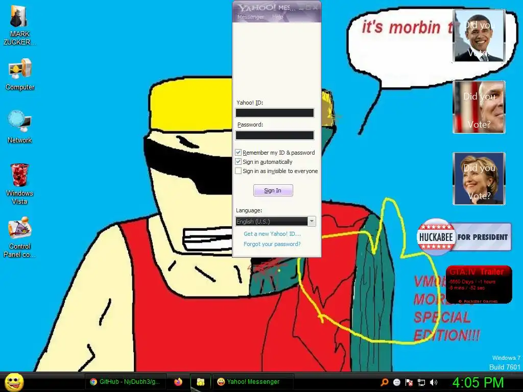The image size is (523, 392).
Task: Click the Hillary Clinton Did you Vote gadget
Action: click(479, 178)
